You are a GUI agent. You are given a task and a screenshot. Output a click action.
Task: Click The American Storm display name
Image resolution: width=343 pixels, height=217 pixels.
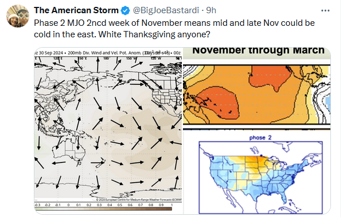coord(76,10)
